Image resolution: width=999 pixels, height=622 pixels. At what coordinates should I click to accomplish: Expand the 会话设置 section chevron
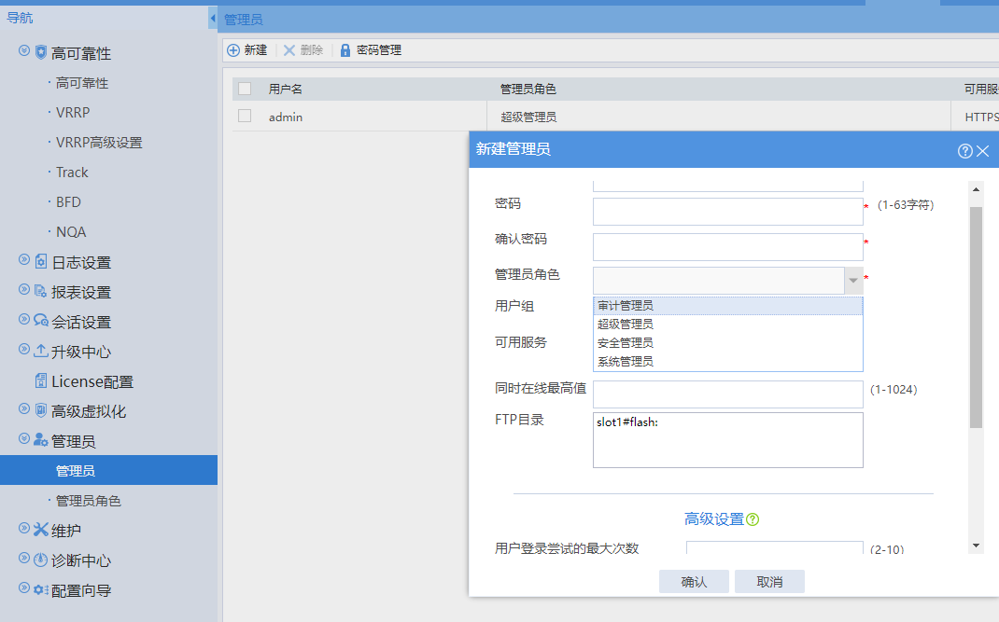[24, 319]
